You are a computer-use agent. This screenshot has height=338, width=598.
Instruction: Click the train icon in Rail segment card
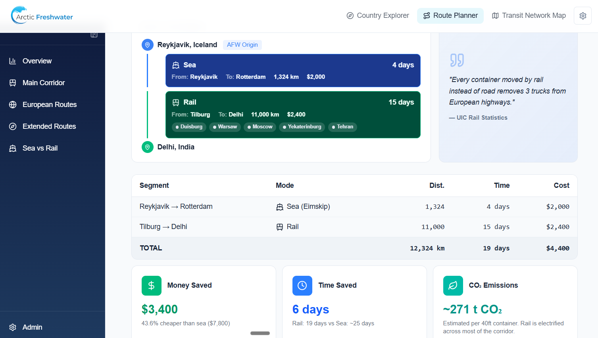[x=176, y=103]
